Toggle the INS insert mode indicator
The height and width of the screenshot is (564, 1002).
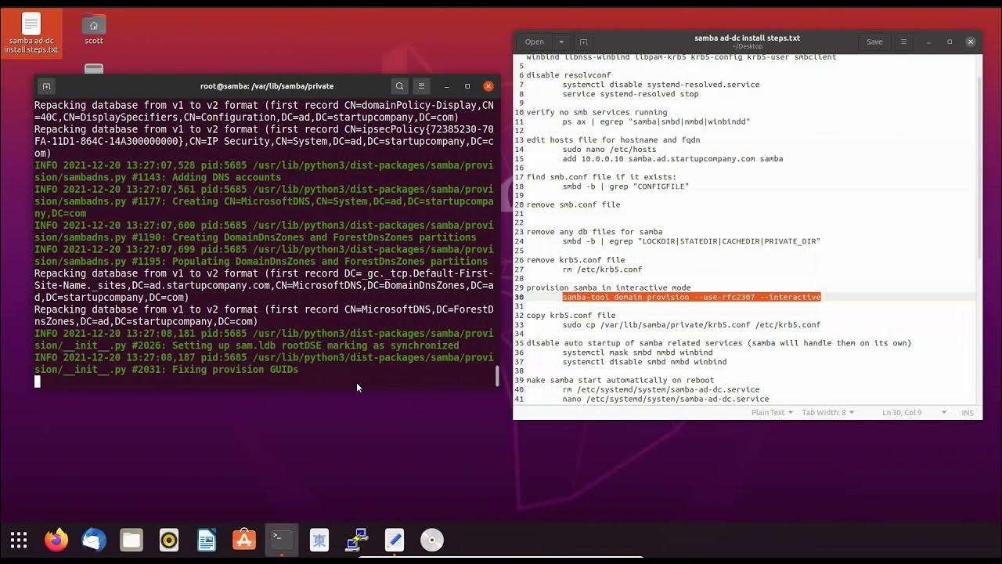(968, 412)
